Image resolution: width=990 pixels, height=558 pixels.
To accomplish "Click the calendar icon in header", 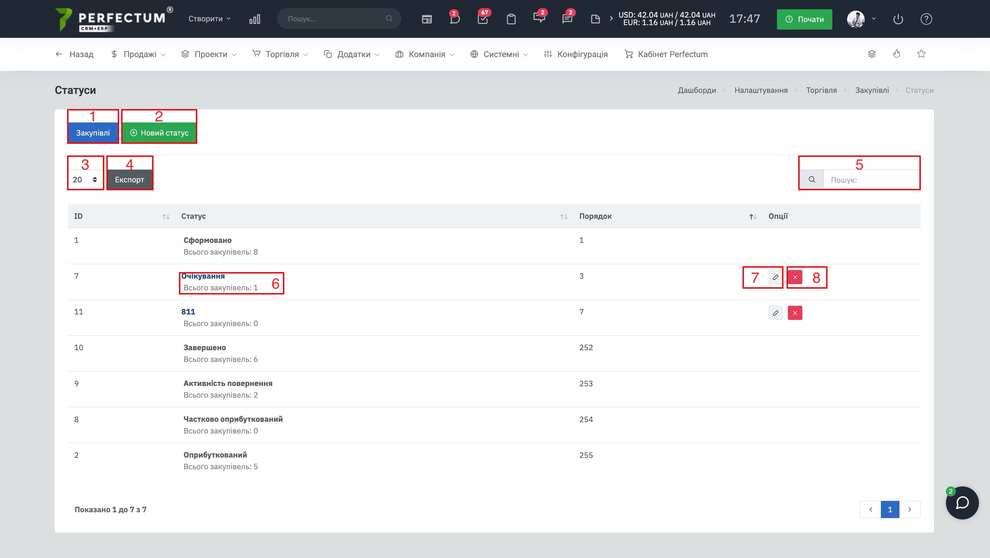I will click(x=426, y=19).
